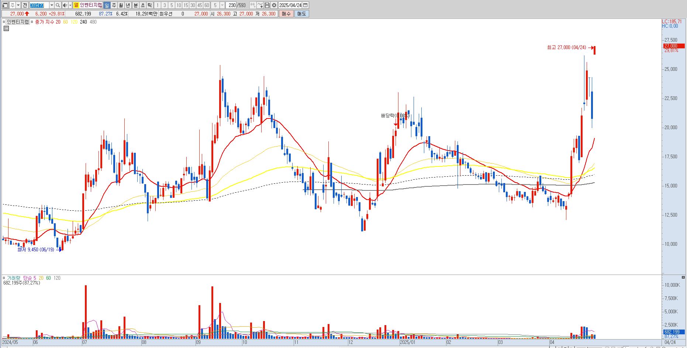Select the yearly 년 period toggle

pyautogui.click(x=128, y=5)
